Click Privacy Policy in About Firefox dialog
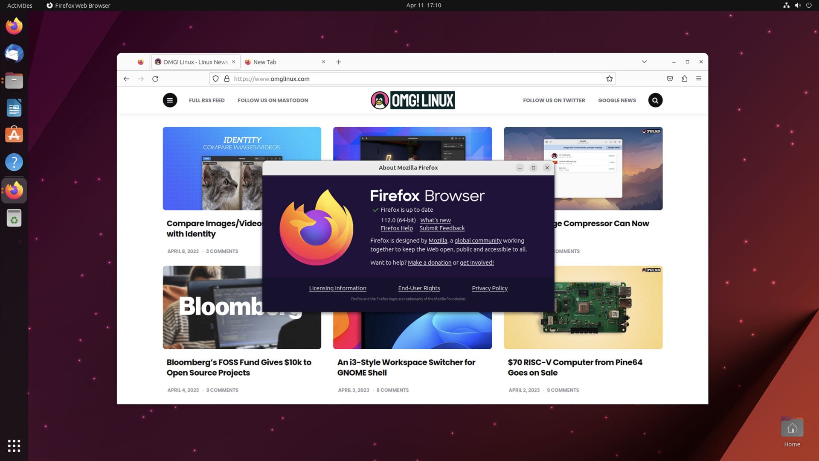Viewport: 819px width, 461px height. 489,288
